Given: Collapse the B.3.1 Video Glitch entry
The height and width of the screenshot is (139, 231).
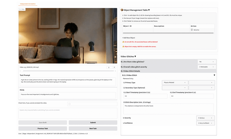Looking at the screenshot, I should tap(214, 75).
